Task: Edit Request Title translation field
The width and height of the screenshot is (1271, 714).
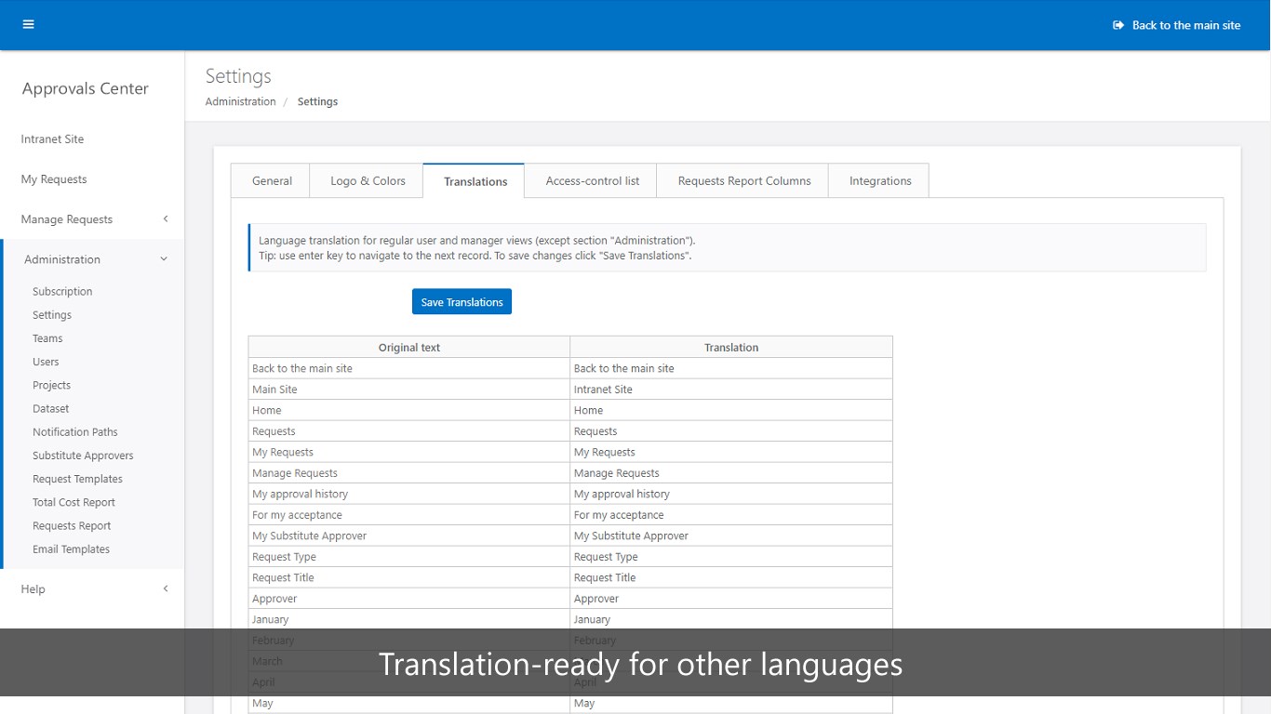Action: 731,577
